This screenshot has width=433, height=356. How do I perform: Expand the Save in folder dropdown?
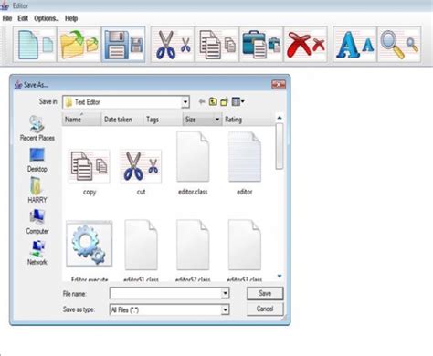(185, 102)
